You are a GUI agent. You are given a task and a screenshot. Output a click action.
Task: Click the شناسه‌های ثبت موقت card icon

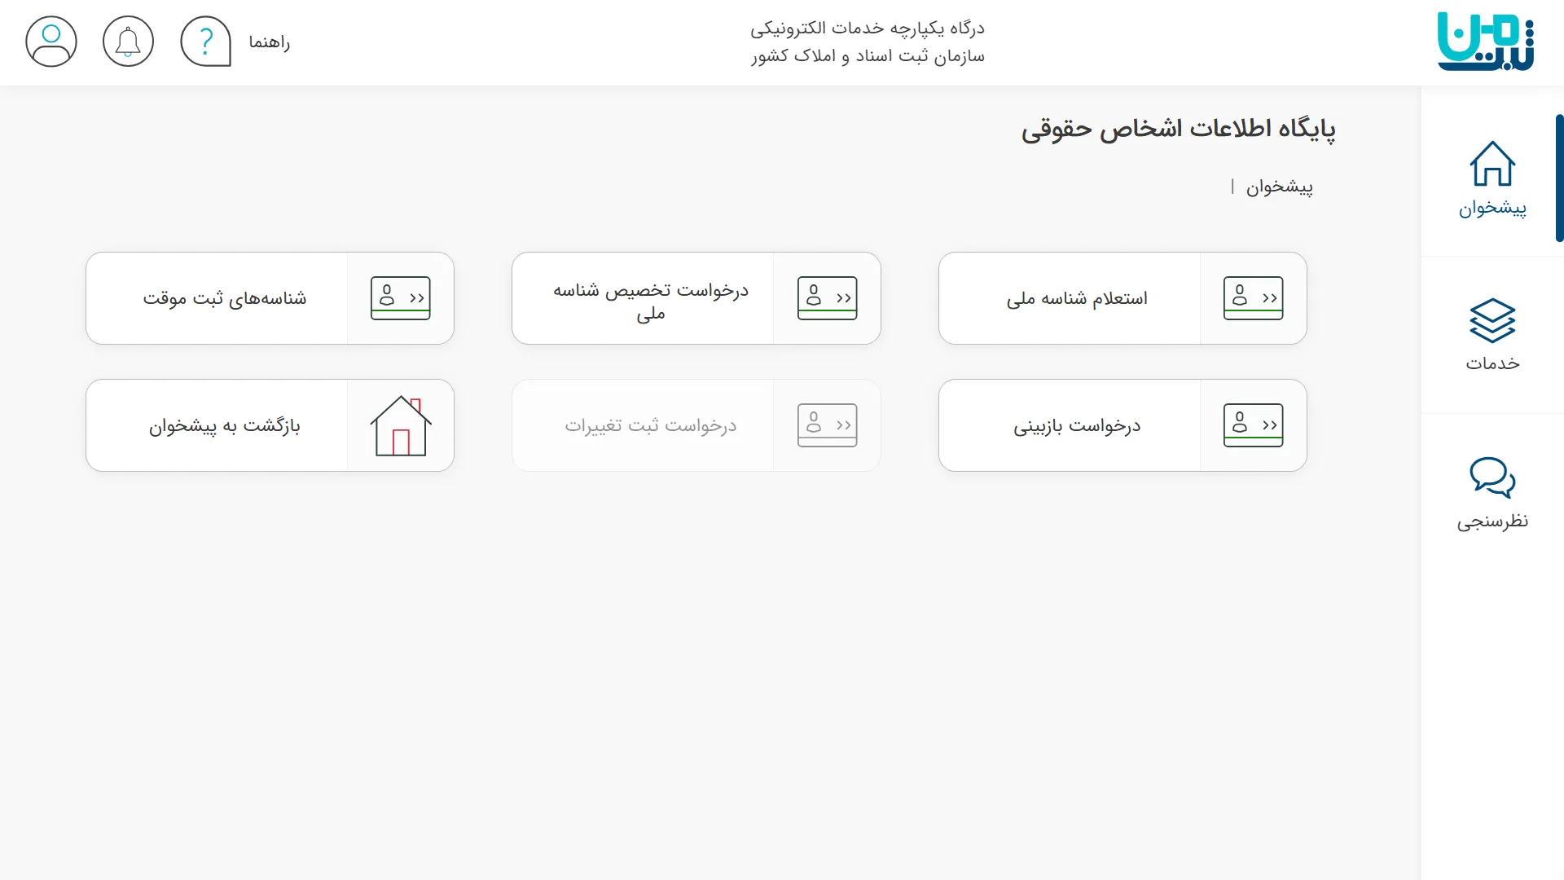400,298
